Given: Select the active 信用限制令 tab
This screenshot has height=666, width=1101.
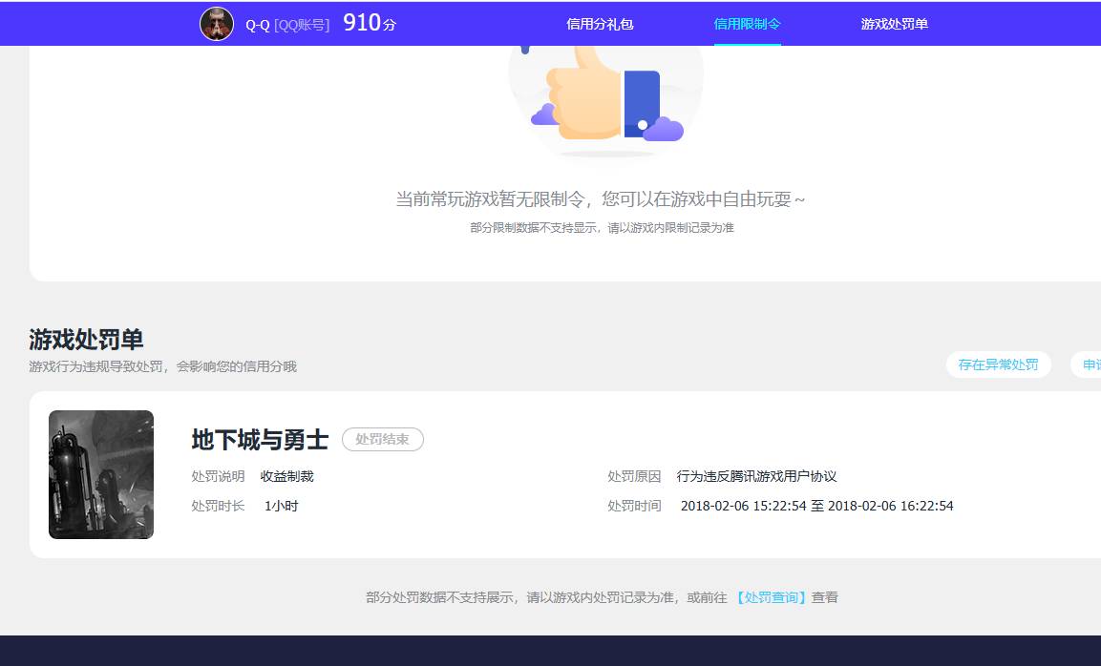Looking at the screenshot, I should coord(747,23).
